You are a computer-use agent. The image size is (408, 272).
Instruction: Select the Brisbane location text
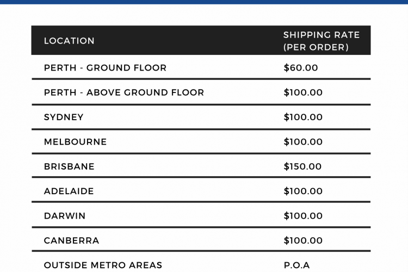[x=69, y=166]
